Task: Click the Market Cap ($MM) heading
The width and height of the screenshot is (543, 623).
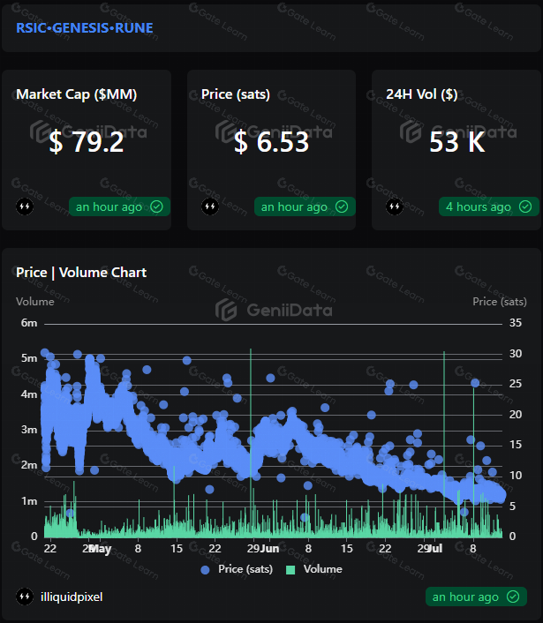Action: [76, 94]
